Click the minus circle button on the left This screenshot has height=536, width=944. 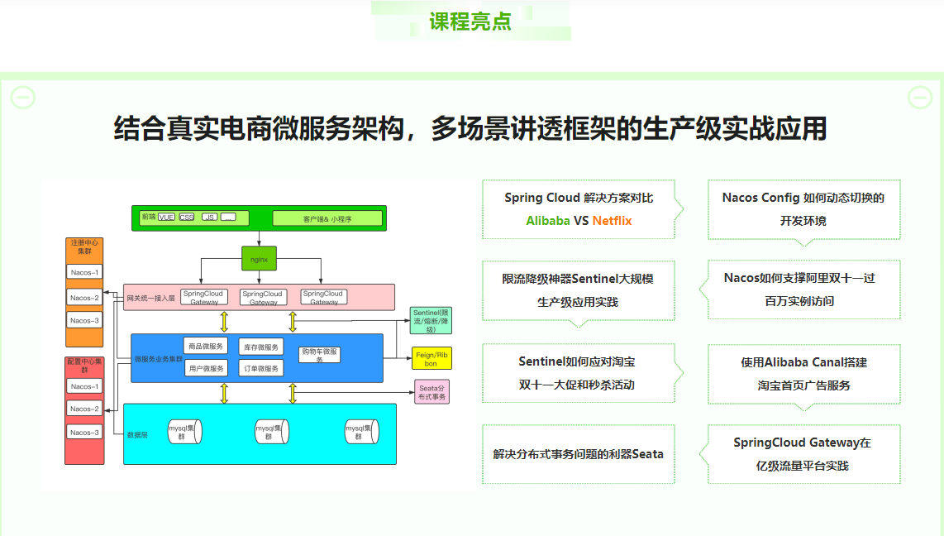(21, 97)
